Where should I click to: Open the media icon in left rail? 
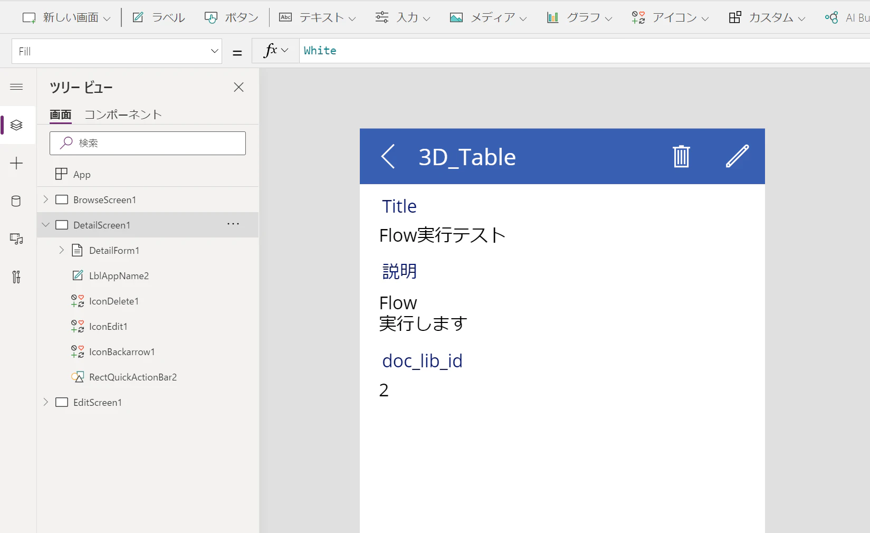pos(16,239)
